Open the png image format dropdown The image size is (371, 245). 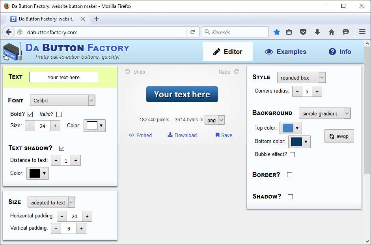[215, 120]
